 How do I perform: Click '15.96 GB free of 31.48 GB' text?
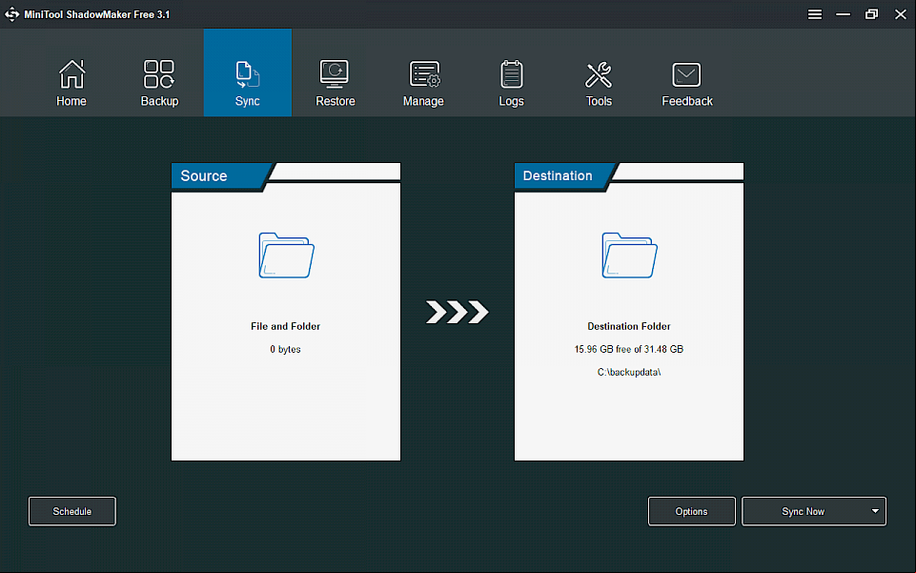click(628, 349)
